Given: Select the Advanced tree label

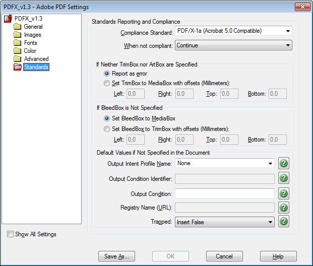Looking at the screenshot, I should [36, 59].
